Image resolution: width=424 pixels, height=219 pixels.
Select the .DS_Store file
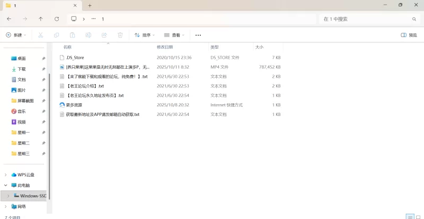point(75,57)
